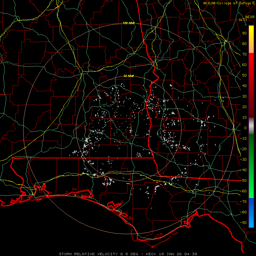
Task: Select the 10 value on the velocity scale
Action: click(x=244, y=117)
